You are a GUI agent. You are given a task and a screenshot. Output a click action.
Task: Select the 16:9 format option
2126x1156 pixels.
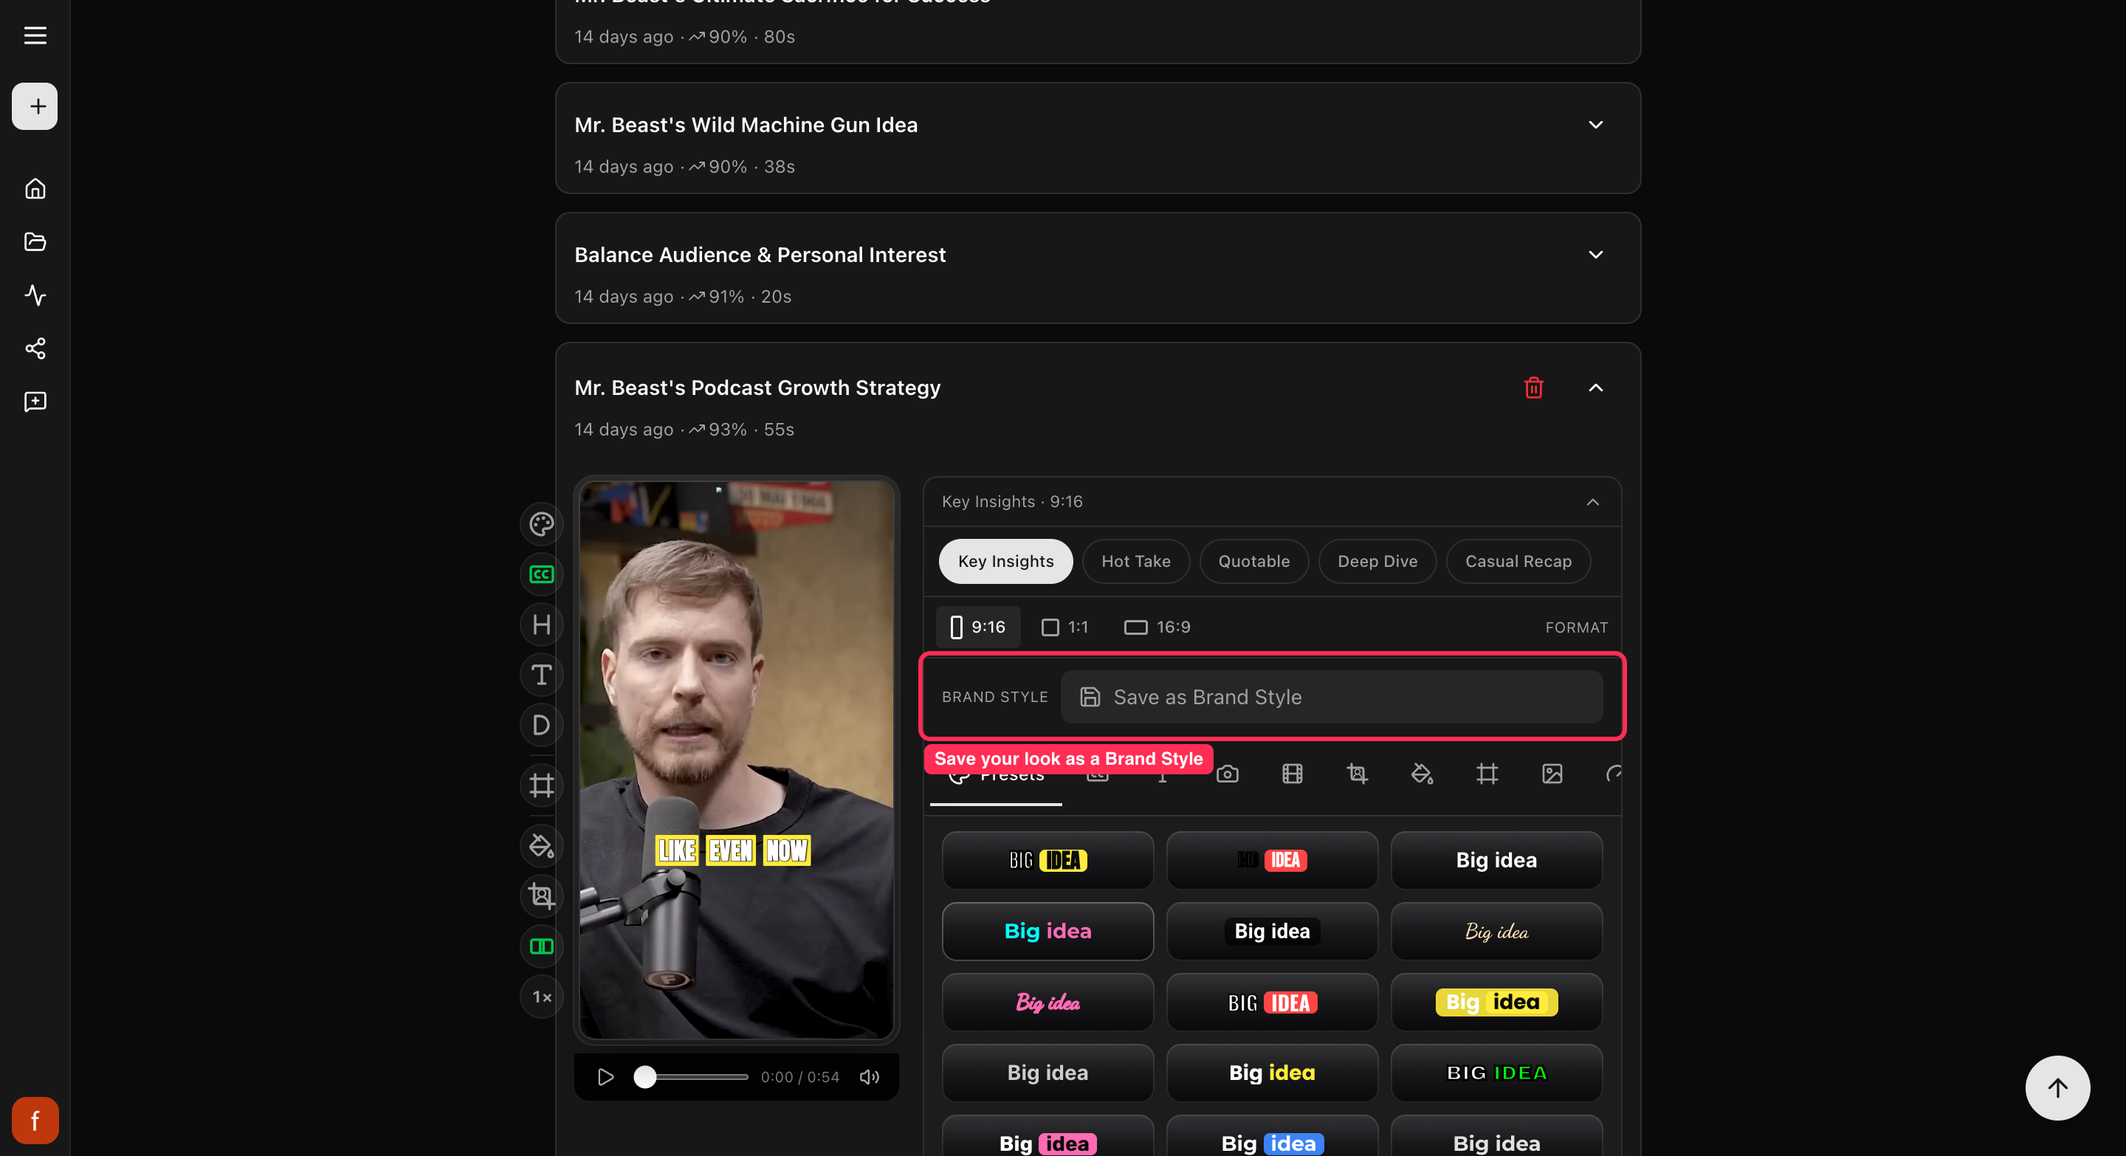click(x=1157, y=627)
